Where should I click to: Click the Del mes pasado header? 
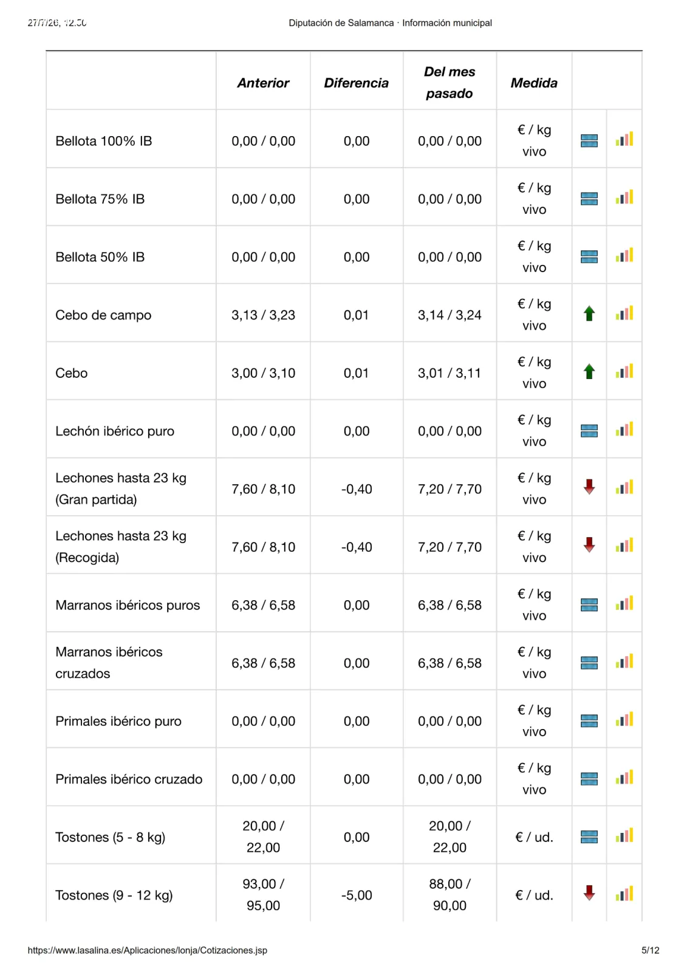[449, 83]
